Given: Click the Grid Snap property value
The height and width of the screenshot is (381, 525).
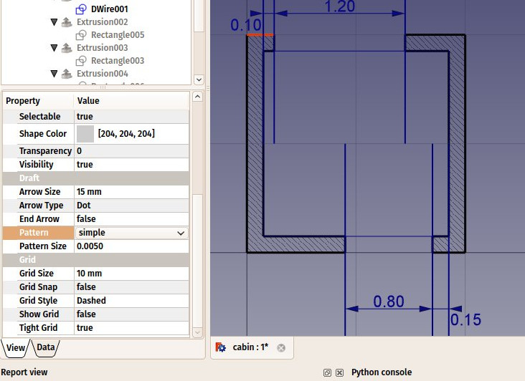Looking at the screenshot, I should pyautogui.click(x=131, y=287).
